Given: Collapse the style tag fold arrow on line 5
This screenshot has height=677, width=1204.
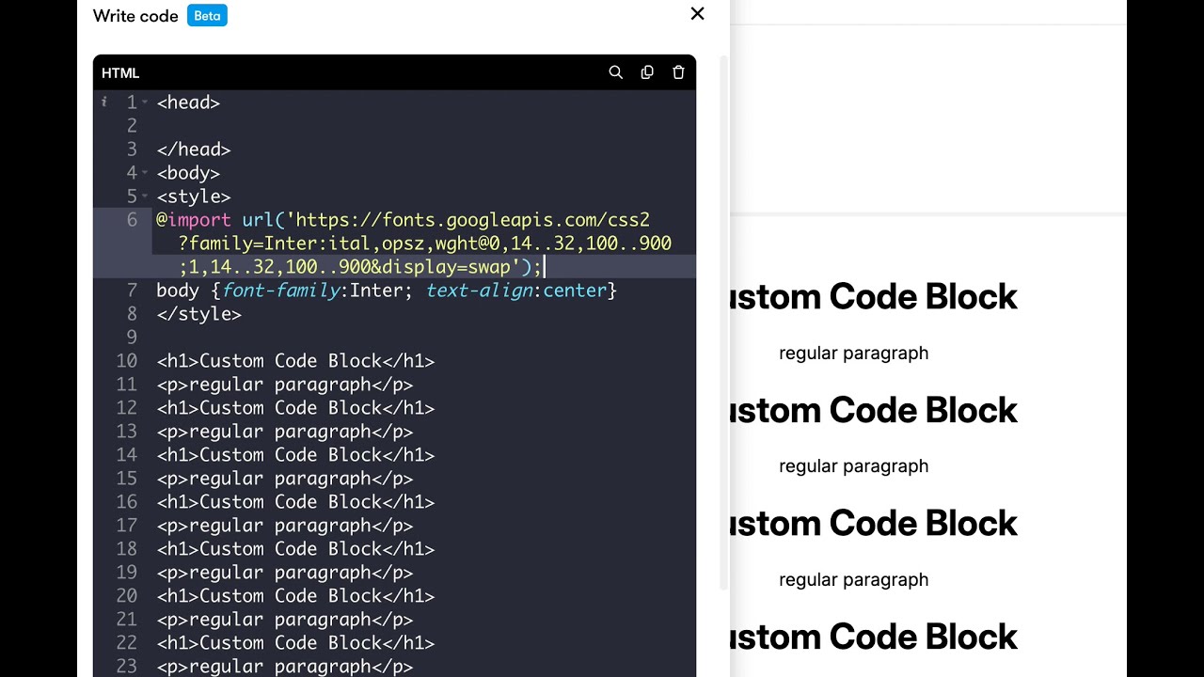Looking at the screenshot, I should click(x=145, y=197).
